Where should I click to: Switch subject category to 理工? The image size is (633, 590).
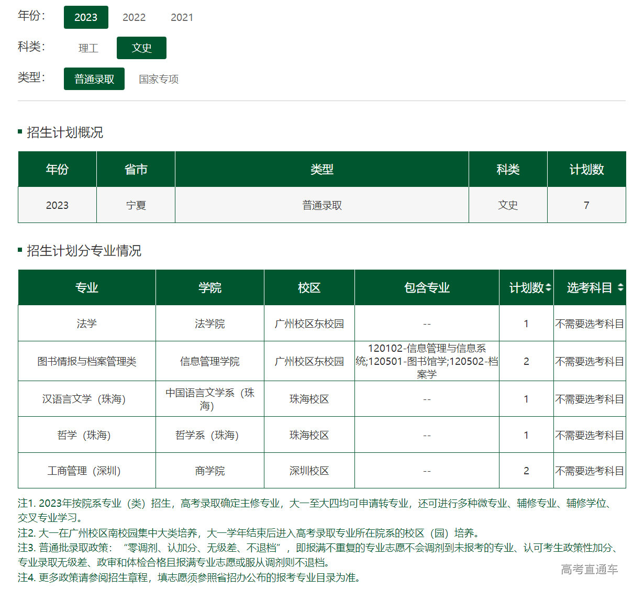click(x=88, y=48)
